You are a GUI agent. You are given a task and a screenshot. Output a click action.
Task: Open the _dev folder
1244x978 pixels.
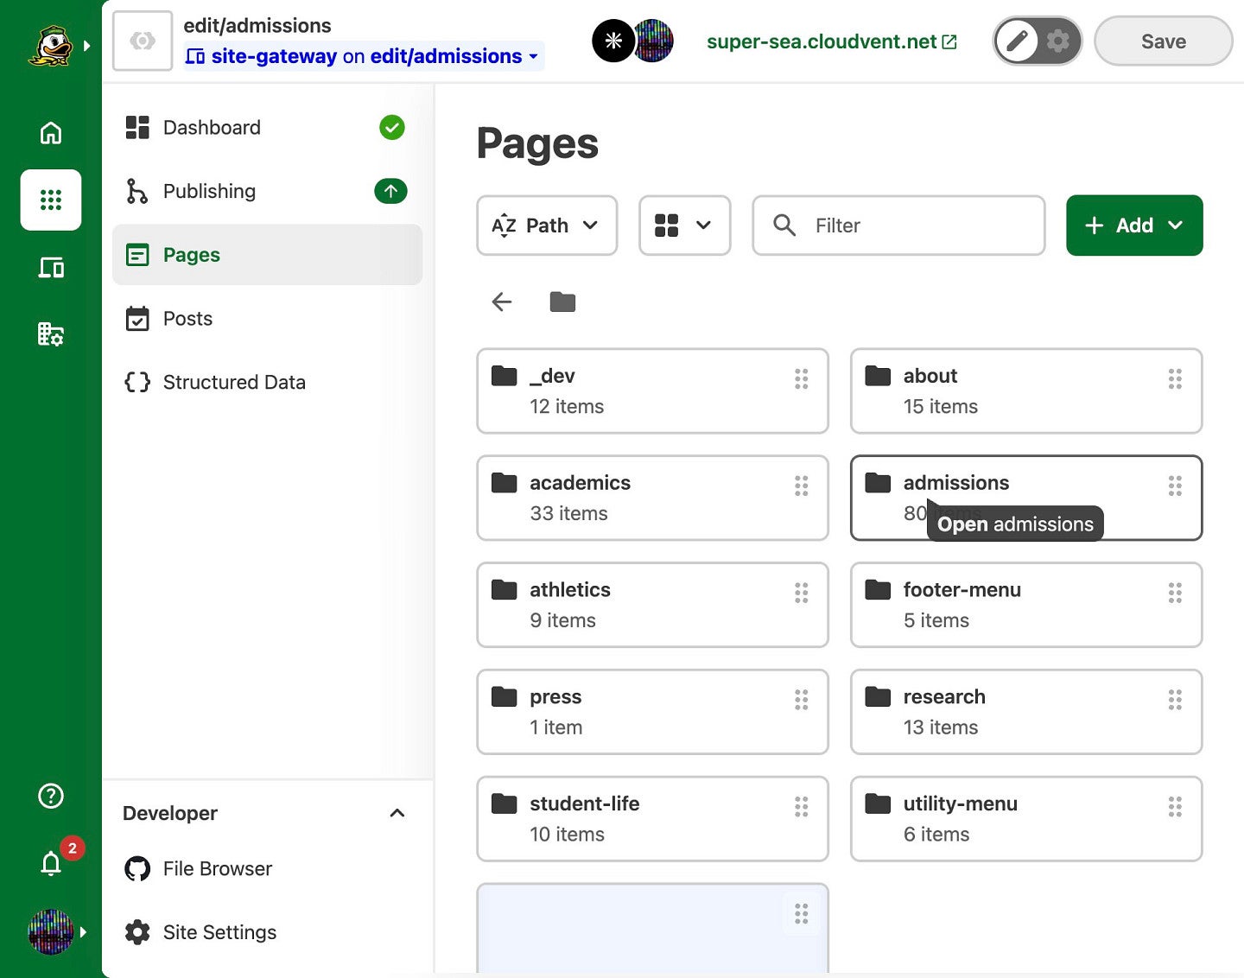652,391
